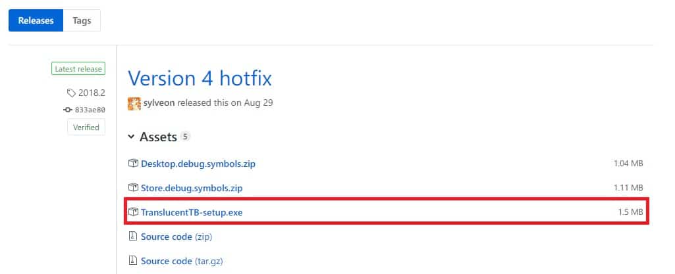Click the Assets heading label
Image resolution: width=675 pixels, height=274 pixels.
coord(158,137)
